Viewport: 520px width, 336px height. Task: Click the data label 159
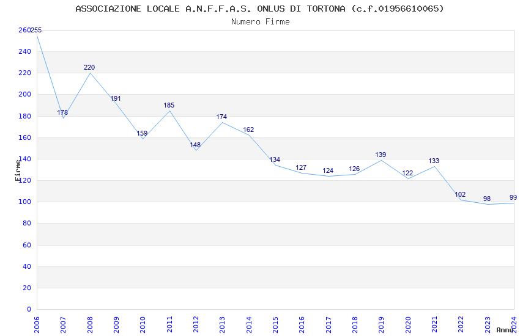142,133
